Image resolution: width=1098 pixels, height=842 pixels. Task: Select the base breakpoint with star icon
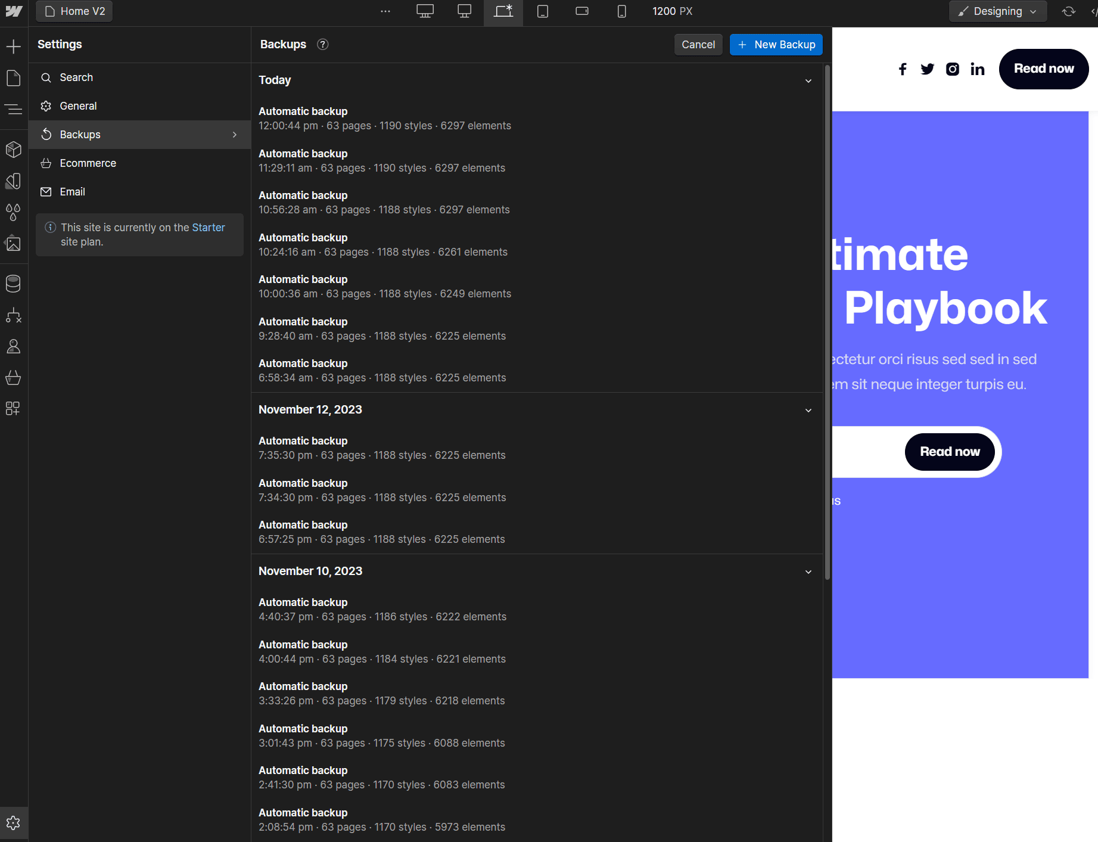[503, 11]
